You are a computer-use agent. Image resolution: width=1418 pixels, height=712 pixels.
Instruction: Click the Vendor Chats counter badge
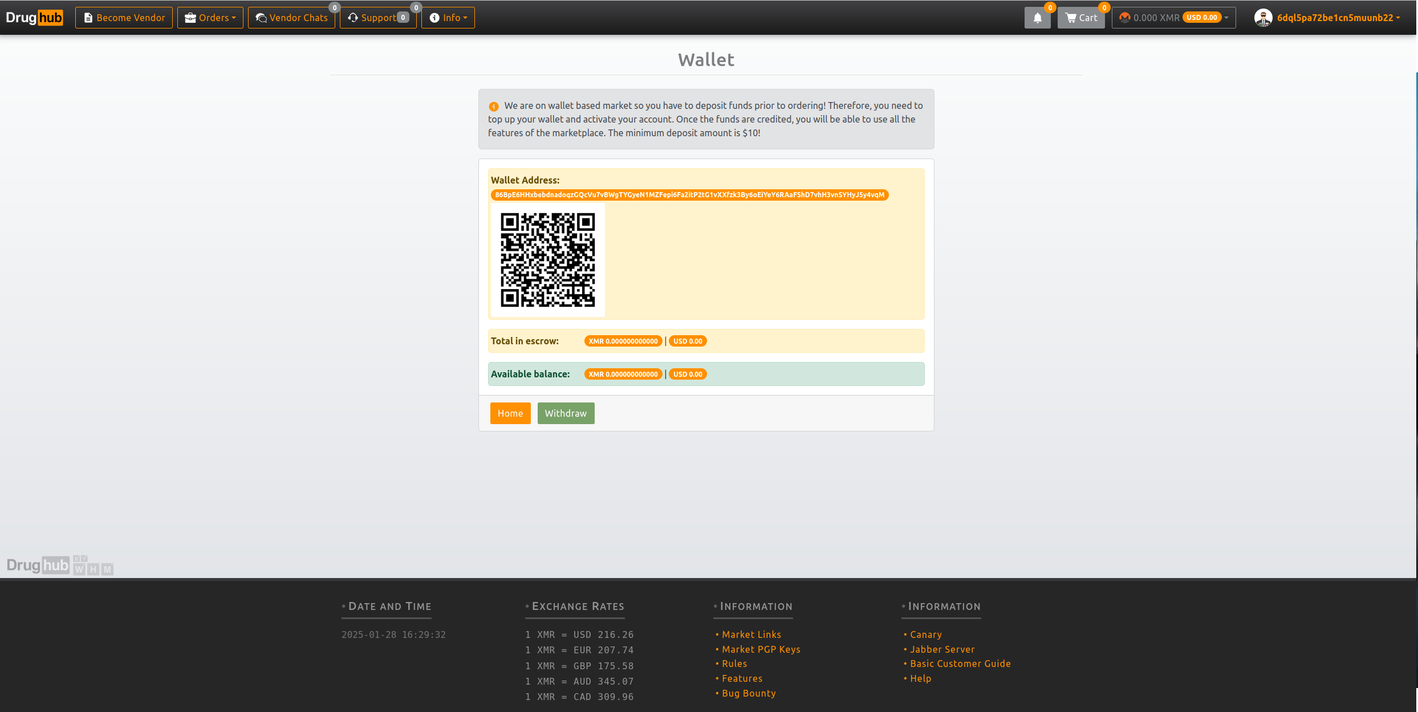(335, 8)
